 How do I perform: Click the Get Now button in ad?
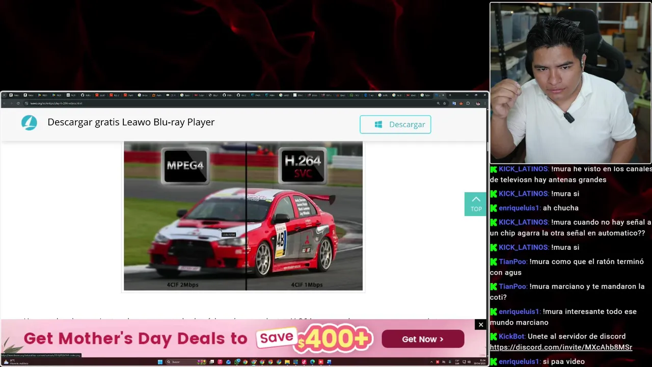(423, 339)
